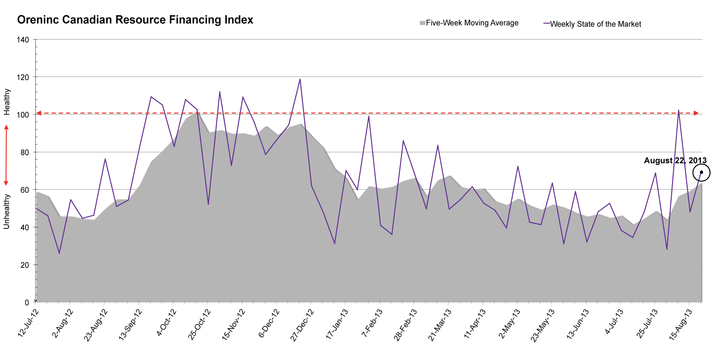Click the purple line peak near 119 in late December
Image resolution: width=711 pixels, height=361 pixels.
tap(300, 79)
